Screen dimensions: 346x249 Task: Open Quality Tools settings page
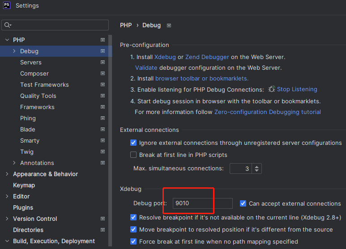(x=38, y=96)
